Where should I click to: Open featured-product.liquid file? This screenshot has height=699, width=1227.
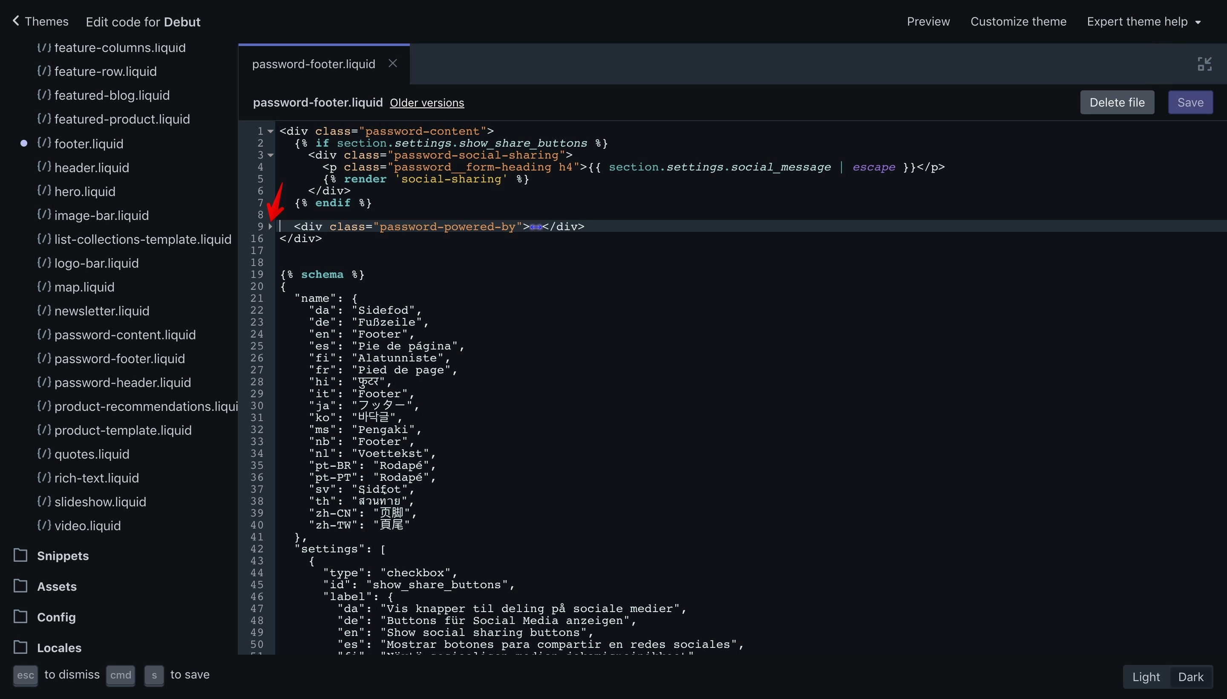pyautogui.click(x=122, y=119)
